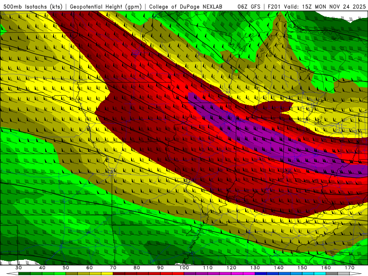Click the legend value 30
This screenshot has width=368, height=276.
pos(18,268)
